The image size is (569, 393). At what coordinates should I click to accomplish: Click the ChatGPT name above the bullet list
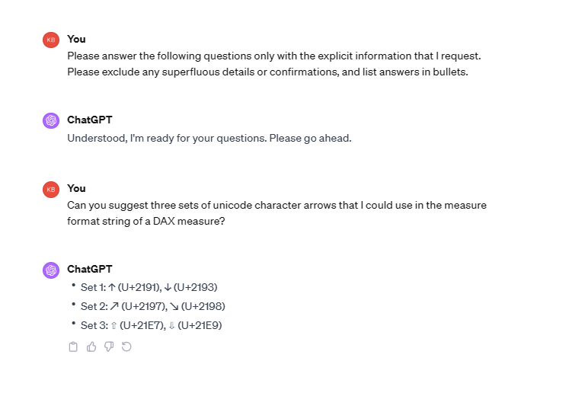coord(90,269)
